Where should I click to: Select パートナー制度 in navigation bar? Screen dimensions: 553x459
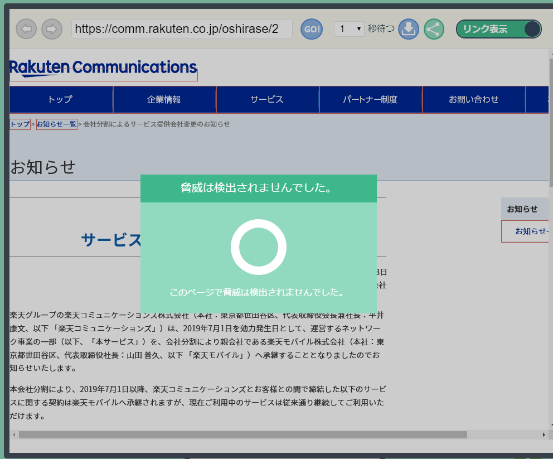tap(370, 100)
